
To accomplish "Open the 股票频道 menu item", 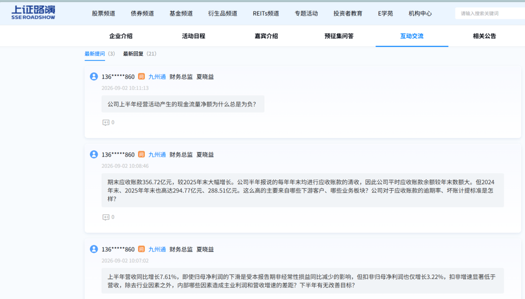I will tap(103, 14).
